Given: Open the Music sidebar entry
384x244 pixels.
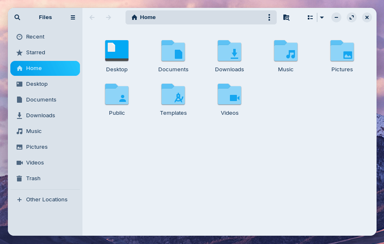Looking at the screenshot, I should pos(34,131).
